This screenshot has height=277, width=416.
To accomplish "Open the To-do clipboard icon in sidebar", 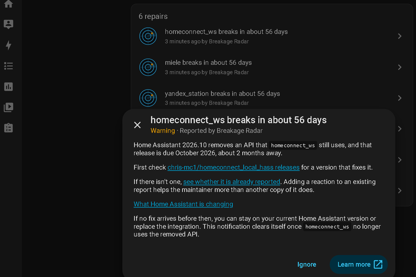I will pyautogui.click(x=8, y=128).
